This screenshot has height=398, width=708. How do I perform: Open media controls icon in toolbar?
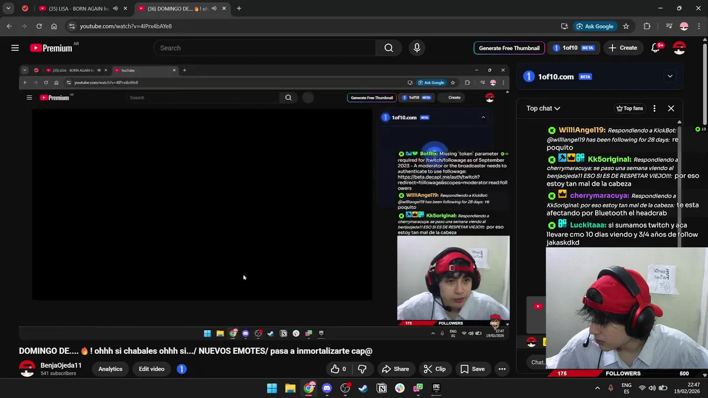pos(669,26)
